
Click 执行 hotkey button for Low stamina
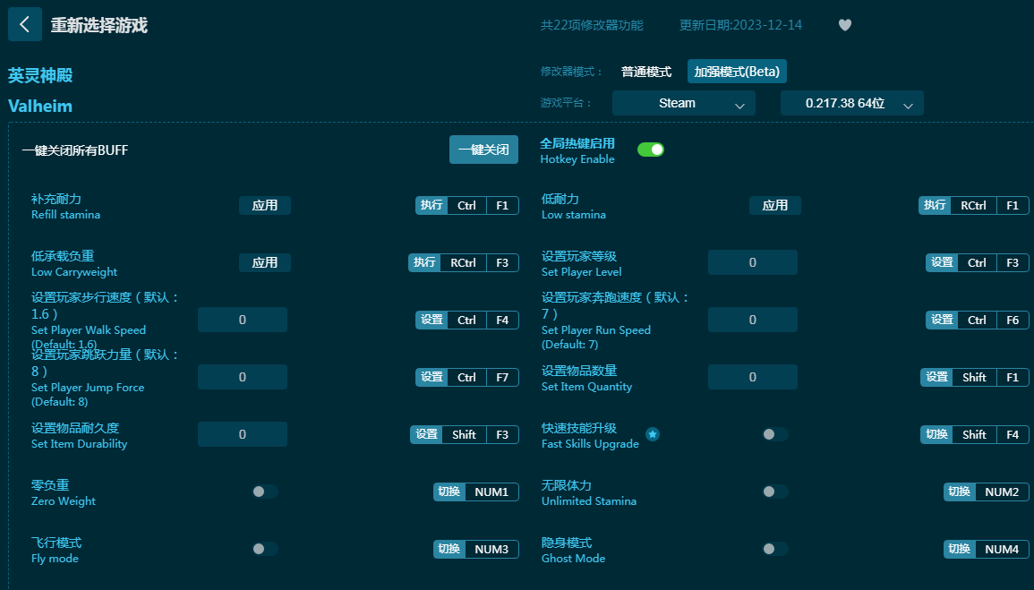[935, 205]
